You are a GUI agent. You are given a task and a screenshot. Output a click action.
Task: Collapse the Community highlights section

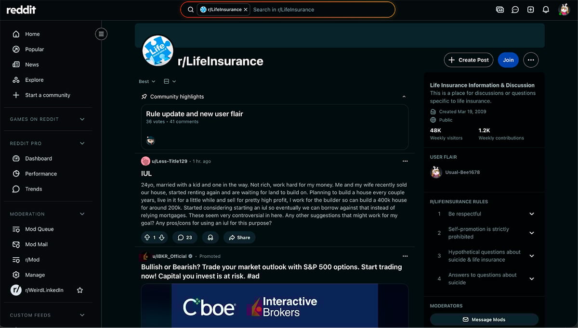404,96
